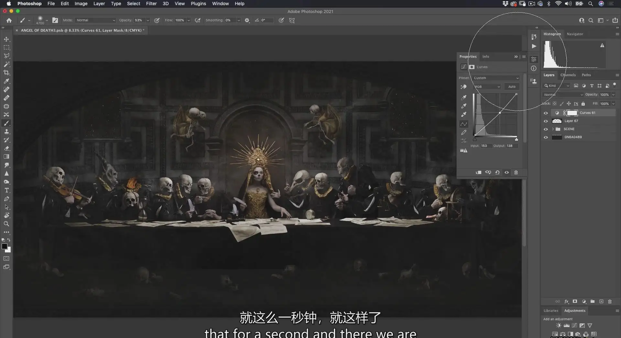
Task: Click the Home icon in options bar
Action: click(9, 20)
